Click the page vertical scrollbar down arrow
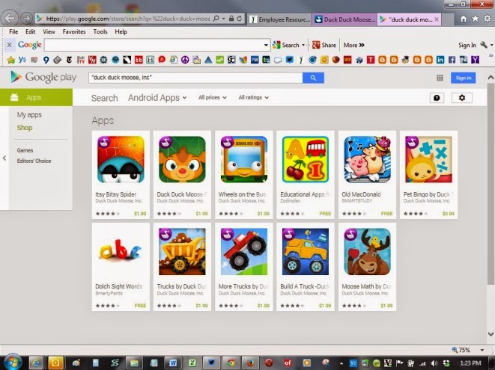This screenshot has height=370, width=495. [x=491, y=334]
